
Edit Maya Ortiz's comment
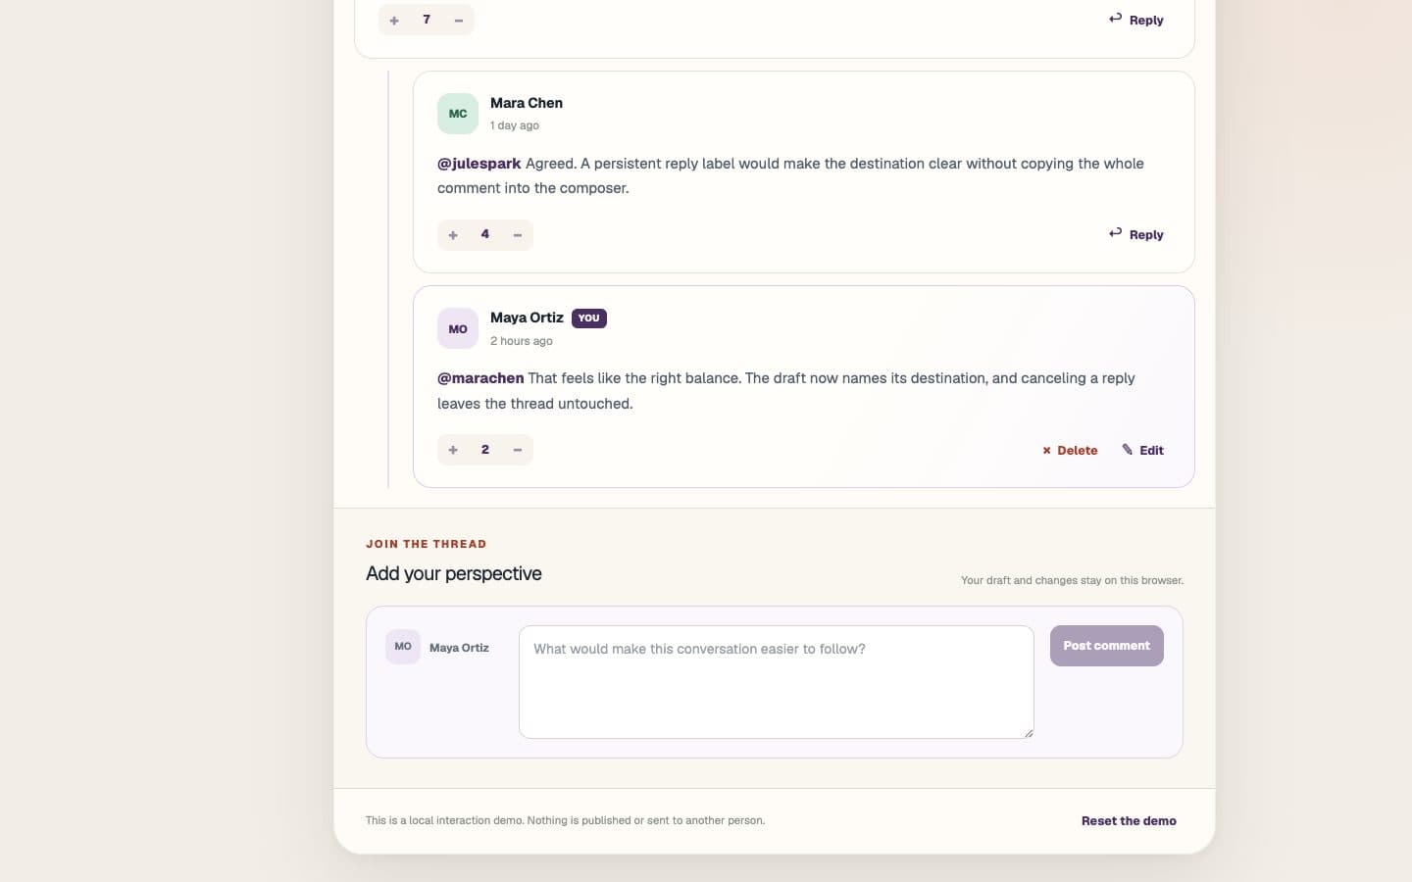click(x=1143, y=450)
